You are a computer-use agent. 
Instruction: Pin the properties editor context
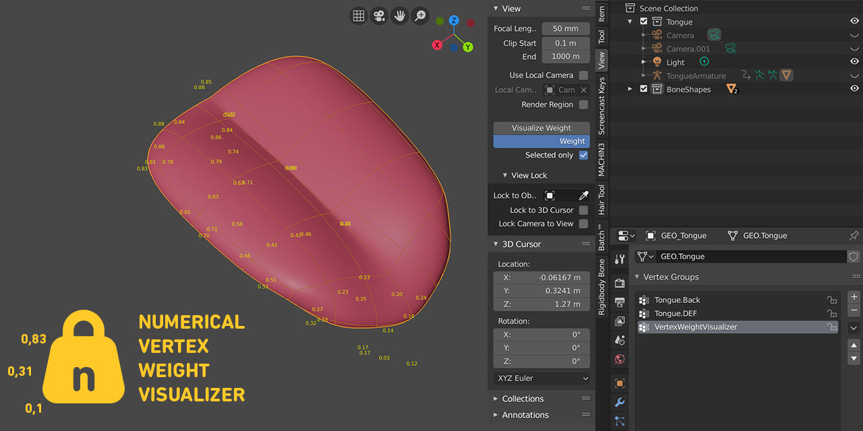854,236
